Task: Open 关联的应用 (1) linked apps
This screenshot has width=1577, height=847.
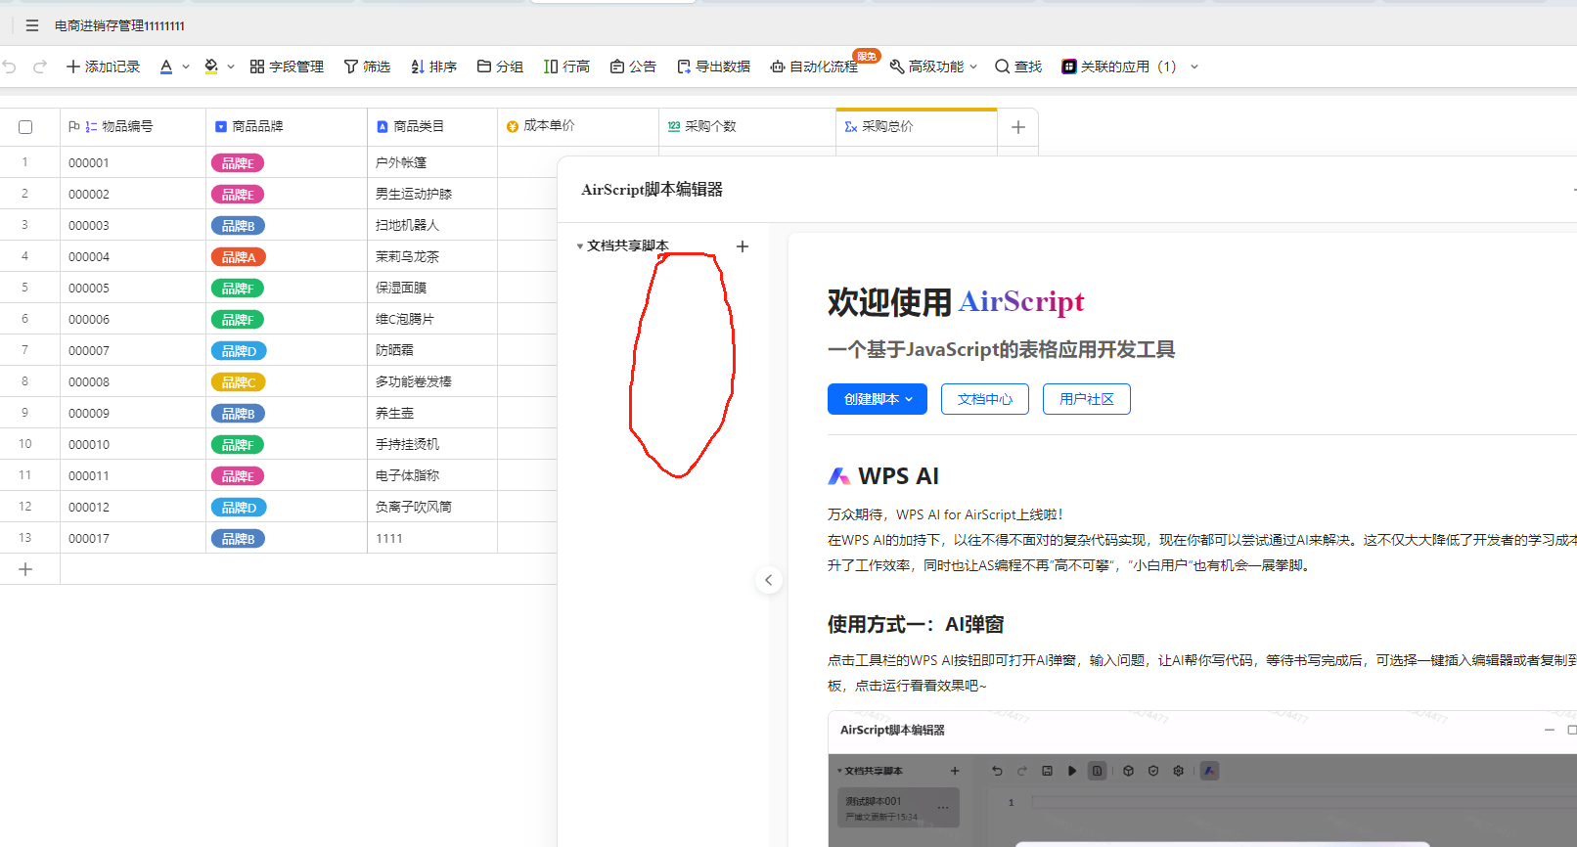Action: [x=1118, y=67]
